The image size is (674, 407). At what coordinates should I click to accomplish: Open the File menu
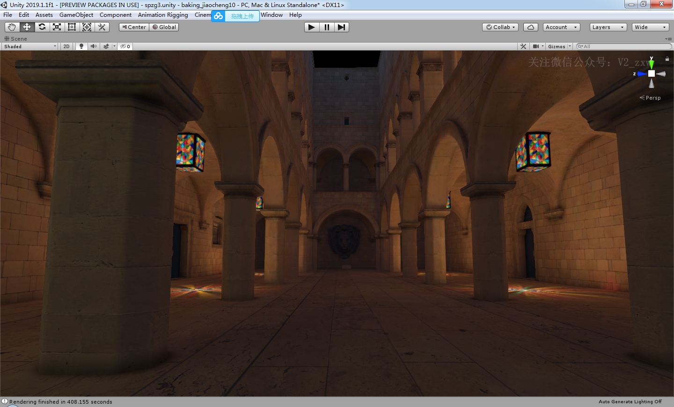pos(8,15)
